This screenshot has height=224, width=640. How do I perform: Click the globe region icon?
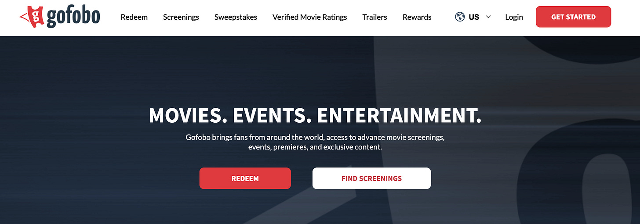(460, 17)
